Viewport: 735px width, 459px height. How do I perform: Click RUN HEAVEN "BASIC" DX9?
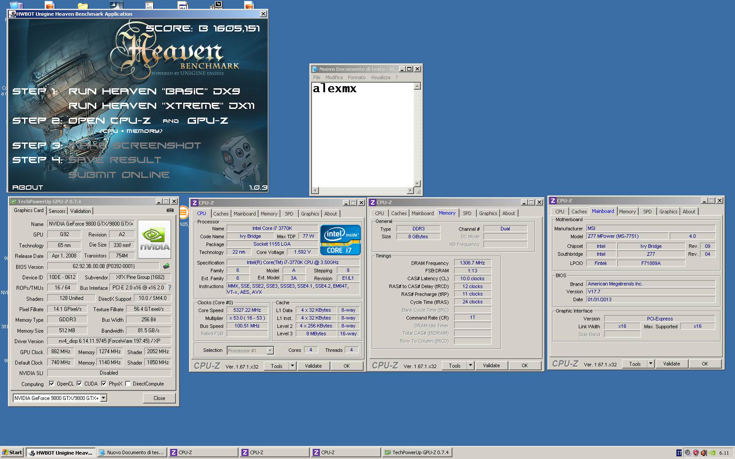154,91
